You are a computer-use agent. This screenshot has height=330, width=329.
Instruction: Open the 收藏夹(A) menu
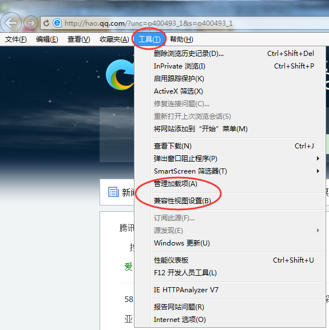click(x=114, y=39)
